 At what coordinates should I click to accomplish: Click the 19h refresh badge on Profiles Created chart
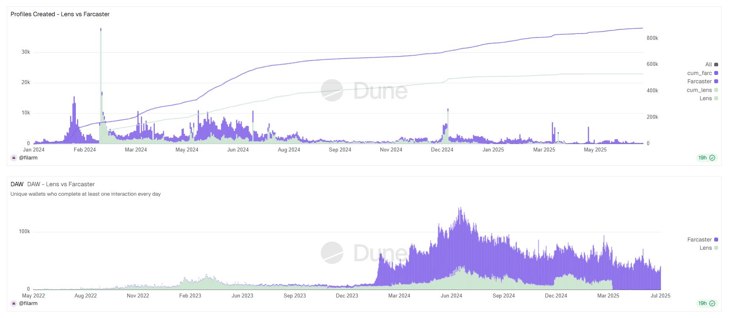(702, 158)
